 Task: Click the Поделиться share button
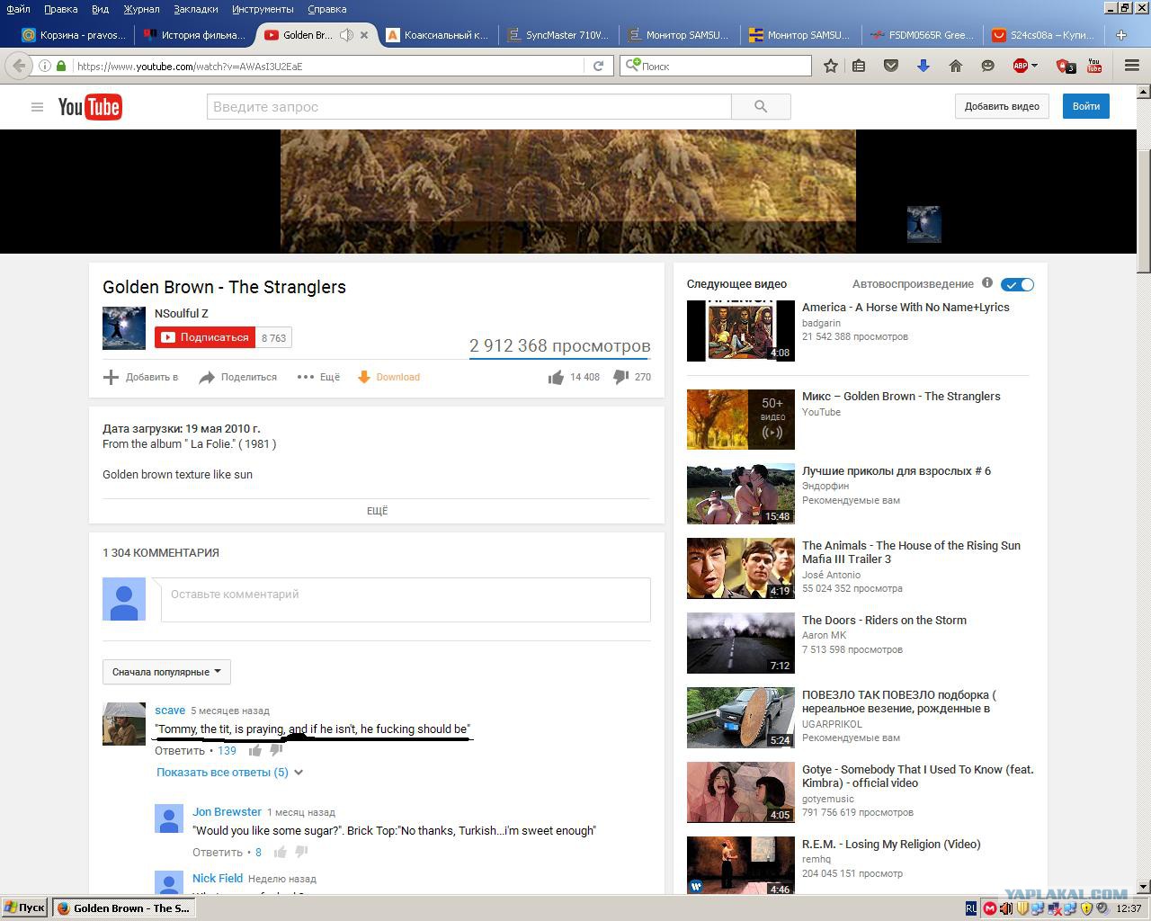point(237,377)
